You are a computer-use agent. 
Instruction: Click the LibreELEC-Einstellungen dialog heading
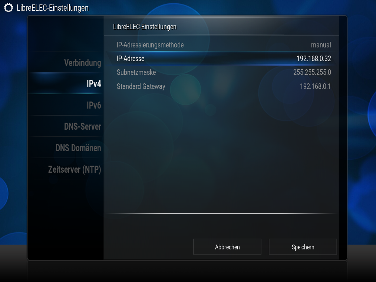(x=145, y=27)
